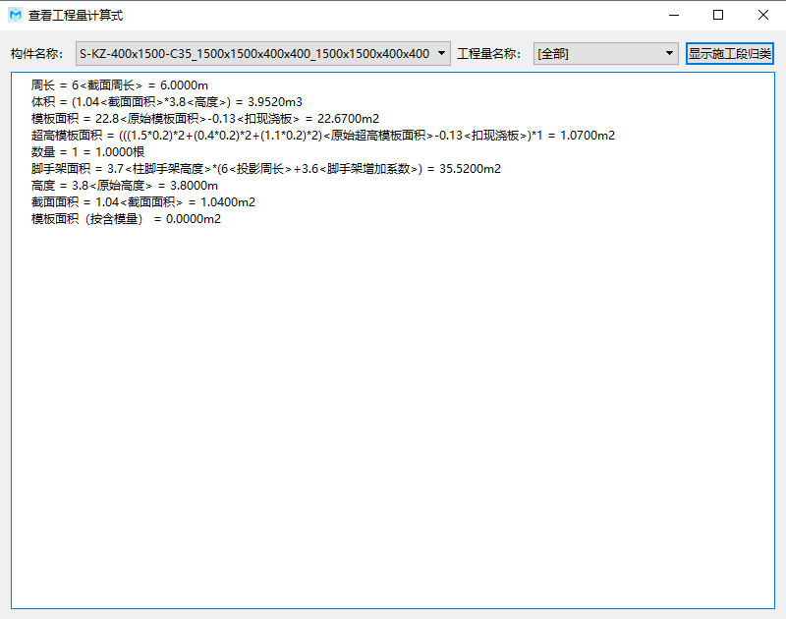Click the 构件名称 label

click(36, 54)
